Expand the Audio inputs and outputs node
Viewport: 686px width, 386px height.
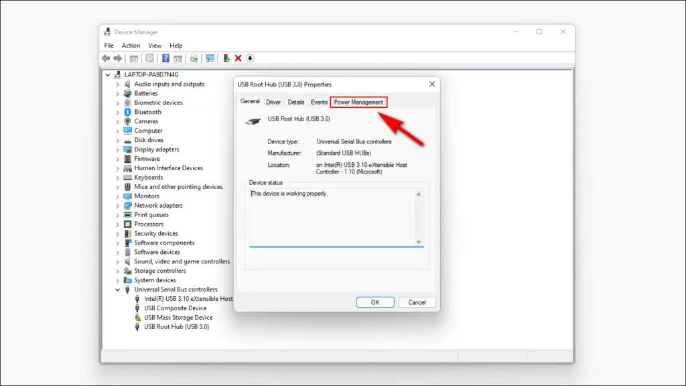[x=117, y=84]
